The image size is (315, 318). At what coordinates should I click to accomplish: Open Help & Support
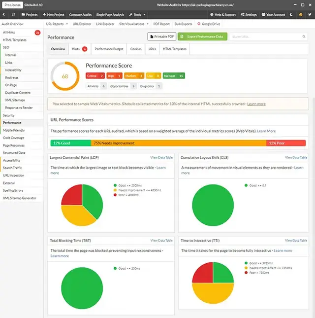click(223, 15)
